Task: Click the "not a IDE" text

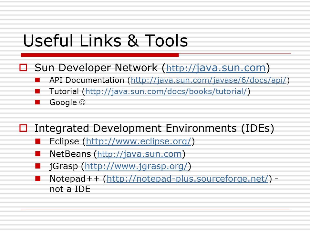Action: tap(70, 189)
